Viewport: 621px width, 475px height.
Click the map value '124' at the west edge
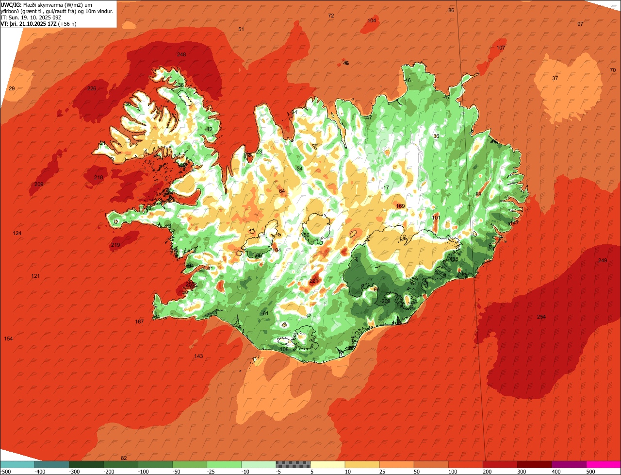[17, 233]
